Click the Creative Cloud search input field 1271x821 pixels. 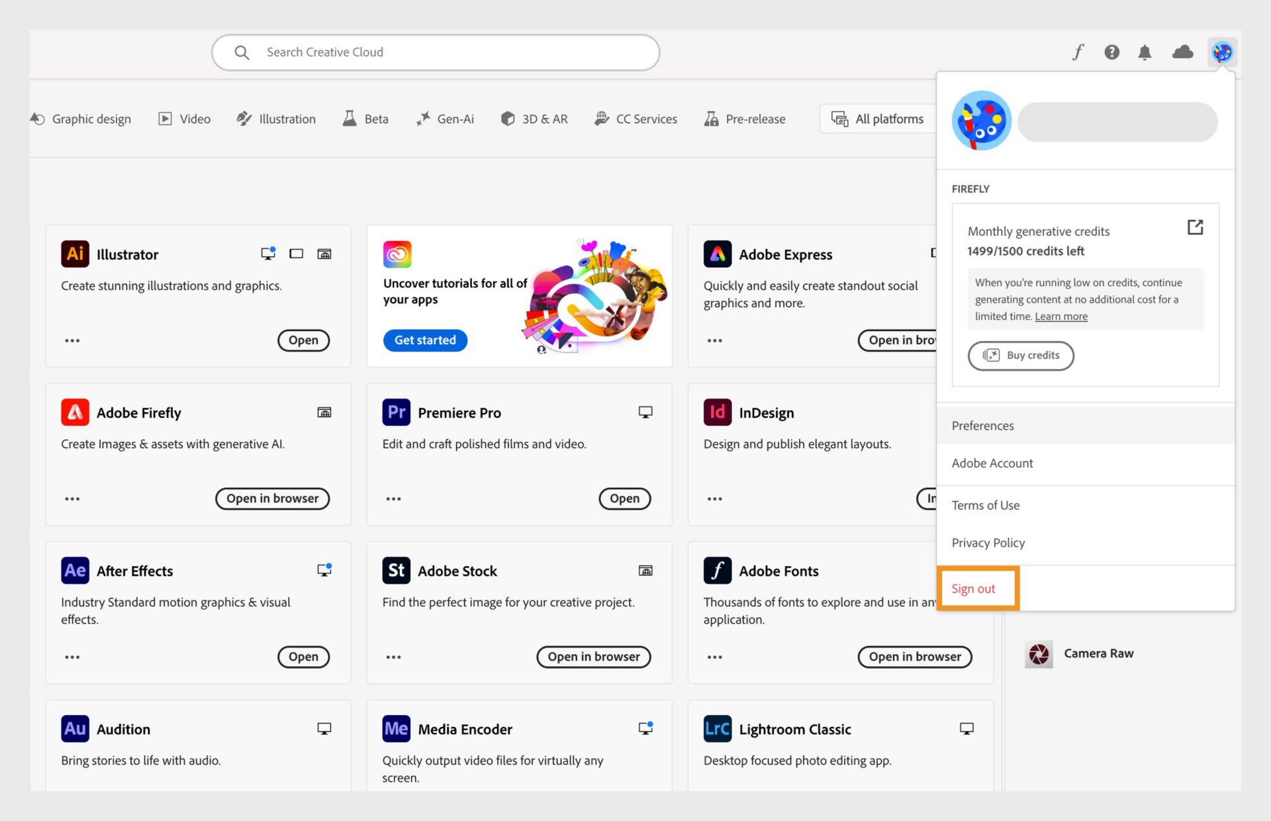coord(436,51)
